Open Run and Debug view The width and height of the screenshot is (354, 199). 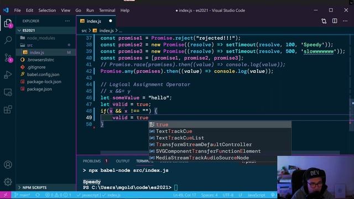(x=8, y=75)
